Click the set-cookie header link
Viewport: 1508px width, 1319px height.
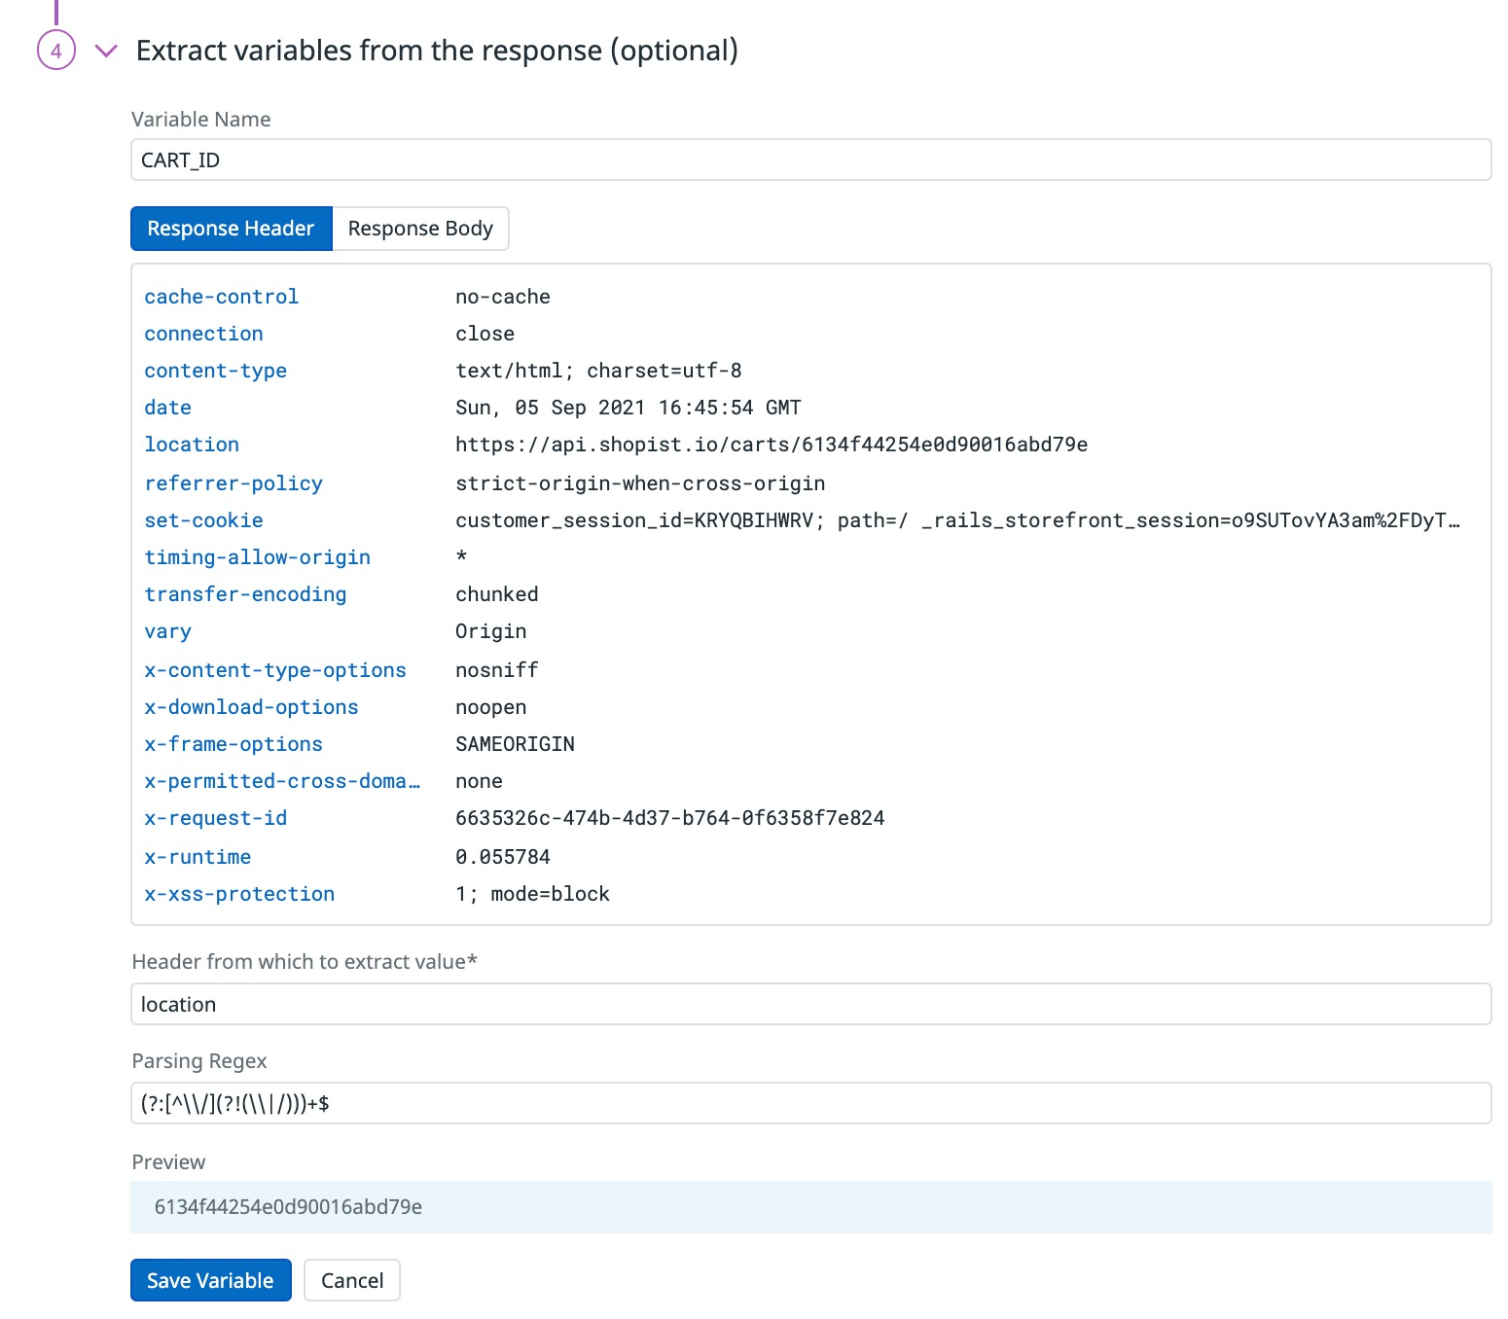point(203,520)
